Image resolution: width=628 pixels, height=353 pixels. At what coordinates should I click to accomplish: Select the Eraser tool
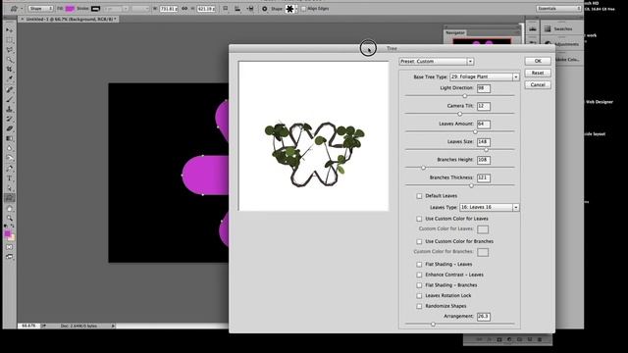9,128
